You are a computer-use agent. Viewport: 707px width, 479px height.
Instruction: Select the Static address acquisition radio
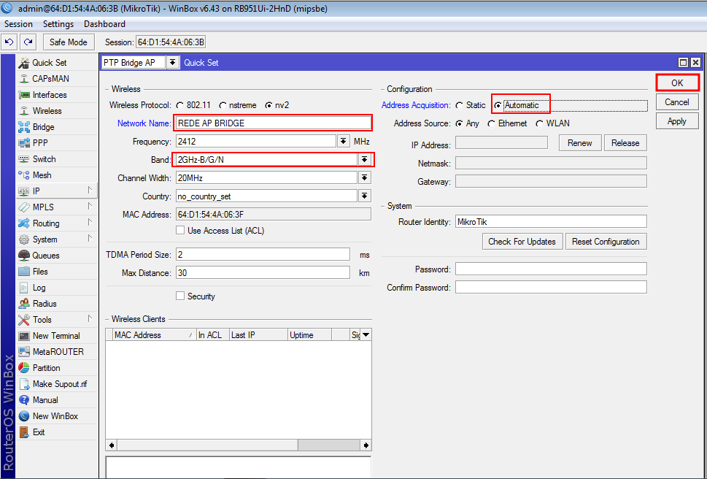click(x=459, y=105)
